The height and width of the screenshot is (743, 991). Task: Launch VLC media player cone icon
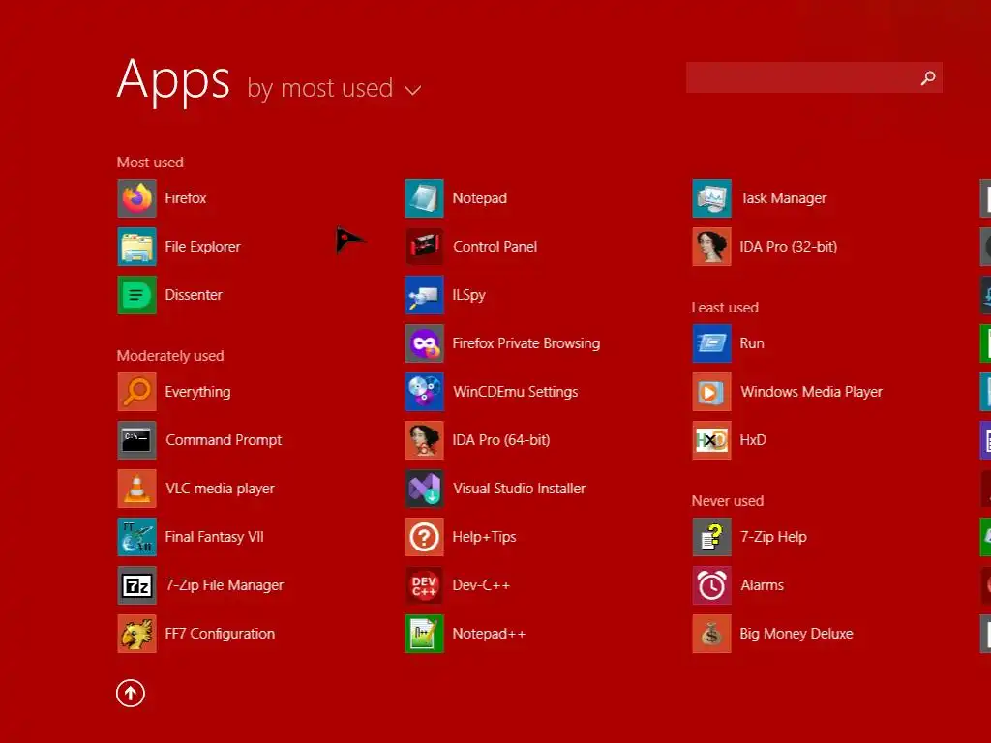click(x=136, y=489)
